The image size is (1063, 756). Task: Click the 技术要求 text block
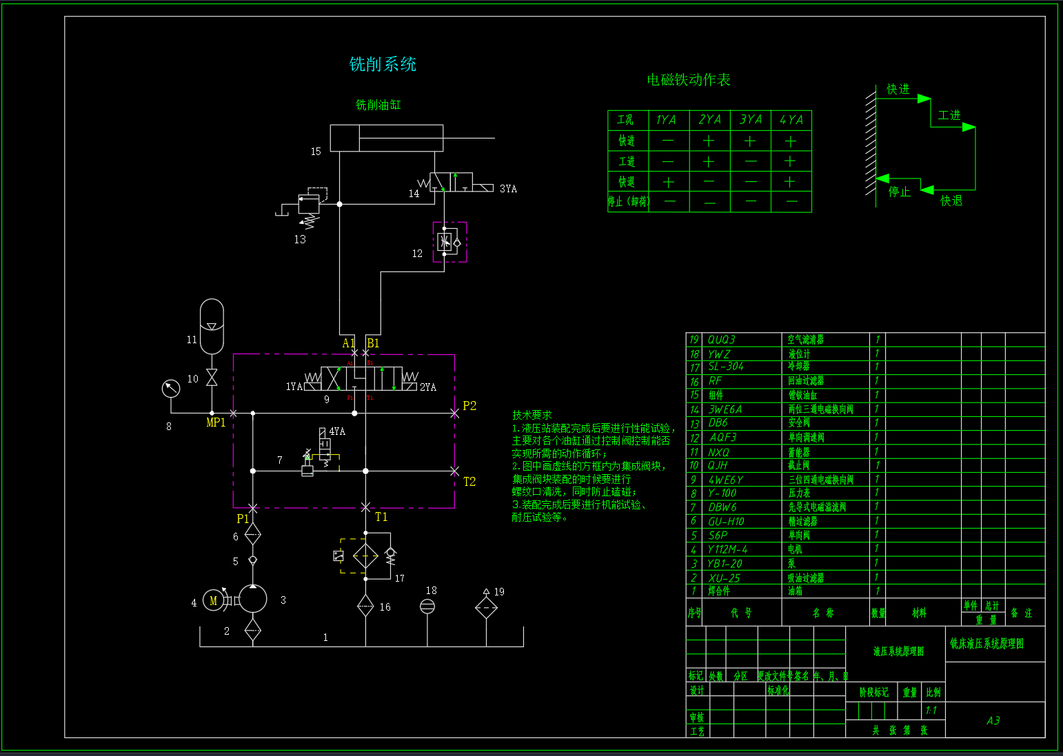[531, 416]
